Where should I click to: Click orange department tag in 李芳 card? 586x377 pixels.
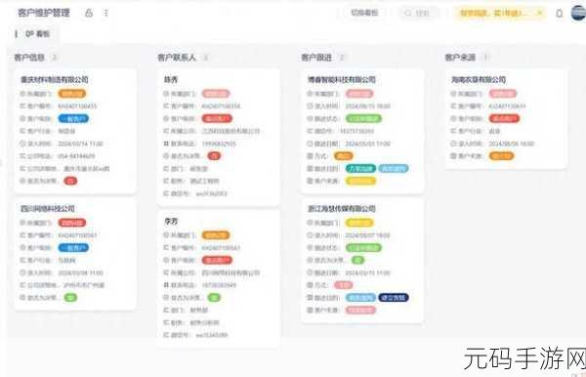tap(216, 235)
